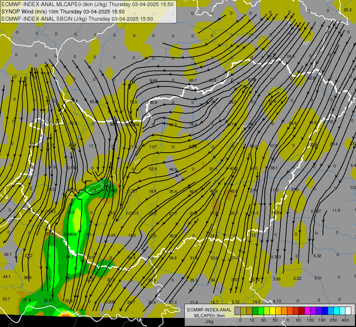Screen dimensions: 356x327
Task: Click the header line 'SYNOP Wind (m/s) 10m'
Action: 30,12
